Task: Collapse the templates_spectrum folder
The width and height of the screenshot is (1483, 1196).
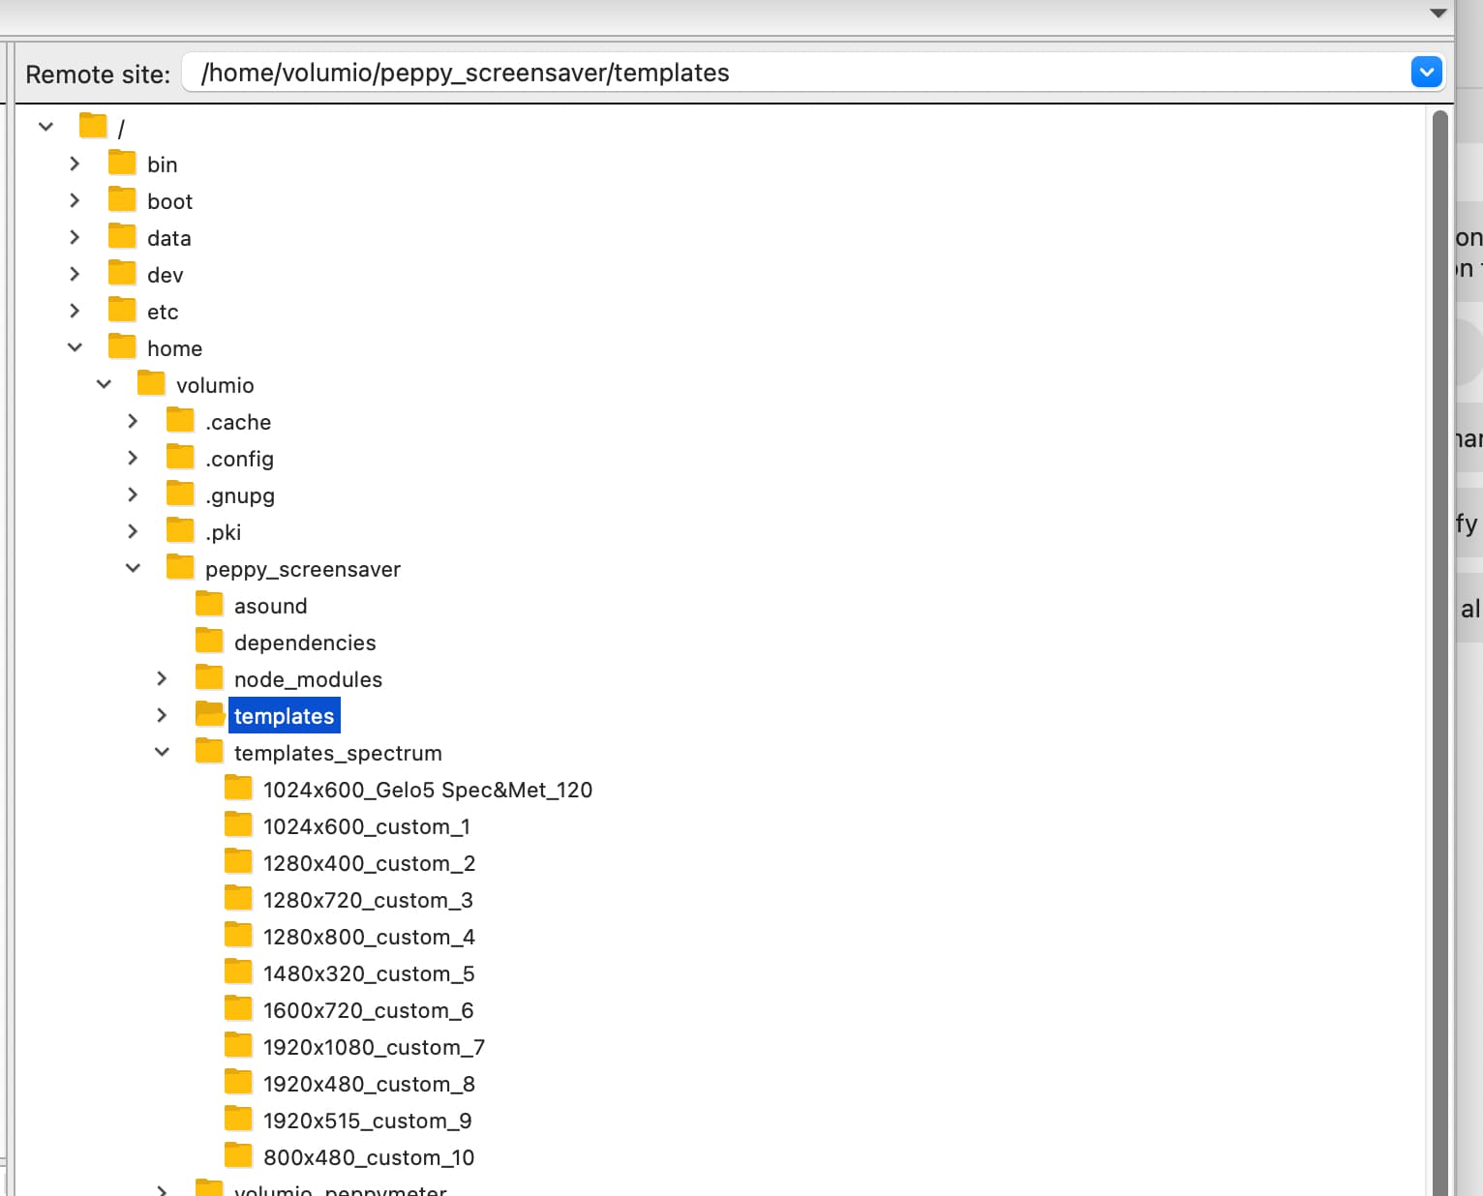Action: [x=162, y=752]
